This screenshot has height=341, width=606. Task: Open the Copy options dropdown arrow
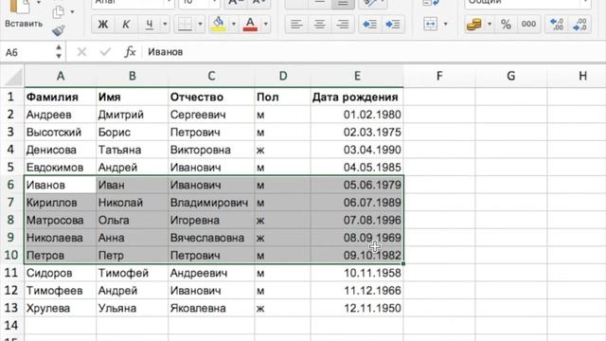click(72, 12)
